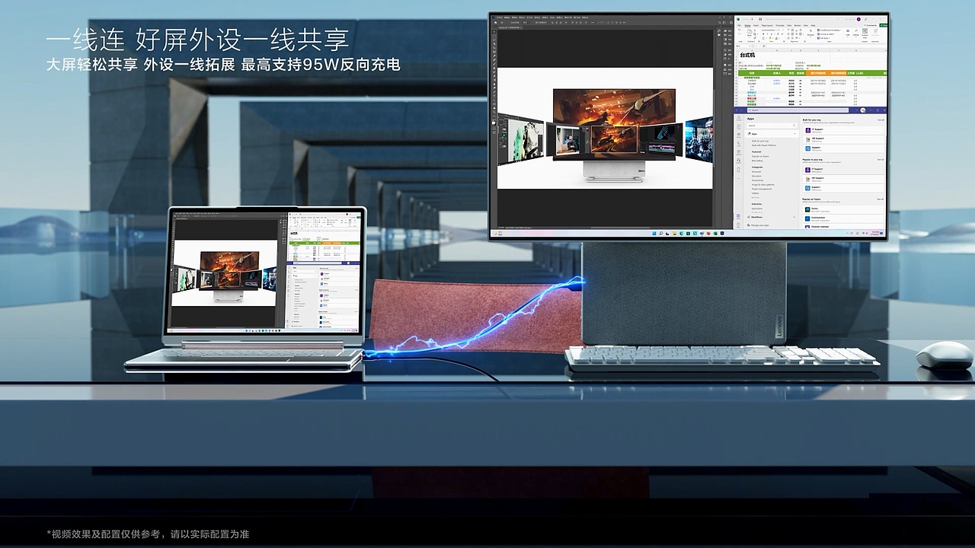975x548 pixels.
Task: Click the Apps icon in Teams left rail
Action: (738, 216)
